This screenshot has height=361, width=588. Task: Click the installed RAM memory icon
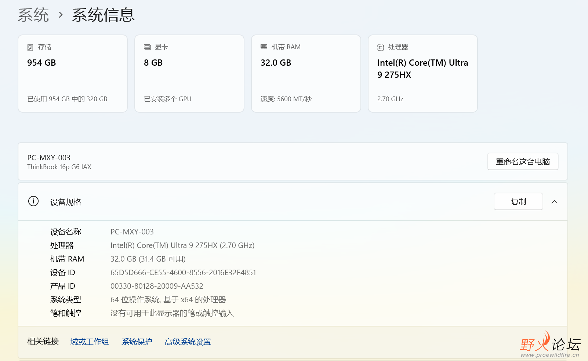click(x=264, y=47)
